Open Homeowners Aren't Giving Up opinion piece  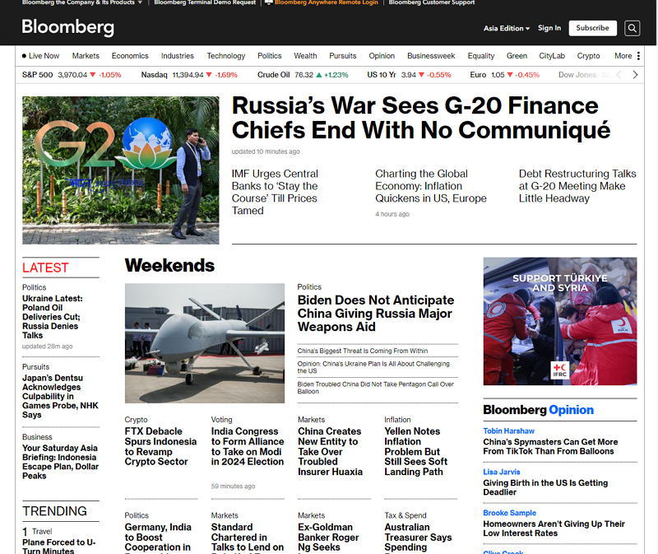point(554,528)
